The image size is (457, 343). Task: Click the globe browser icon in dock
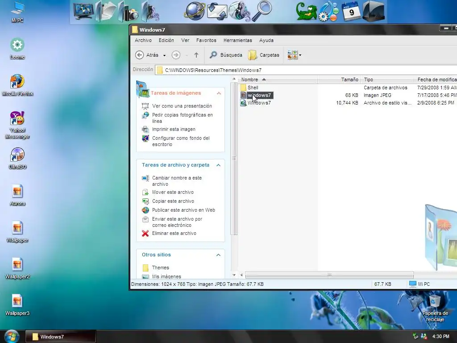(x=195, y=11)
